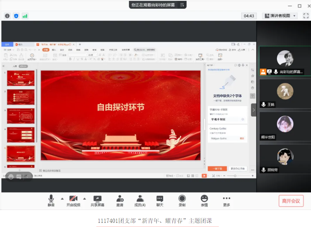This screenshot has width=311, height=227.
Task: Collapse the participant panel with side arrow
Action: coord(254,110)
